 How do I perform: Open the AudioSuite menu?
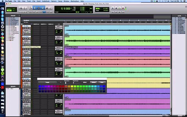click(x=46, y=1)
